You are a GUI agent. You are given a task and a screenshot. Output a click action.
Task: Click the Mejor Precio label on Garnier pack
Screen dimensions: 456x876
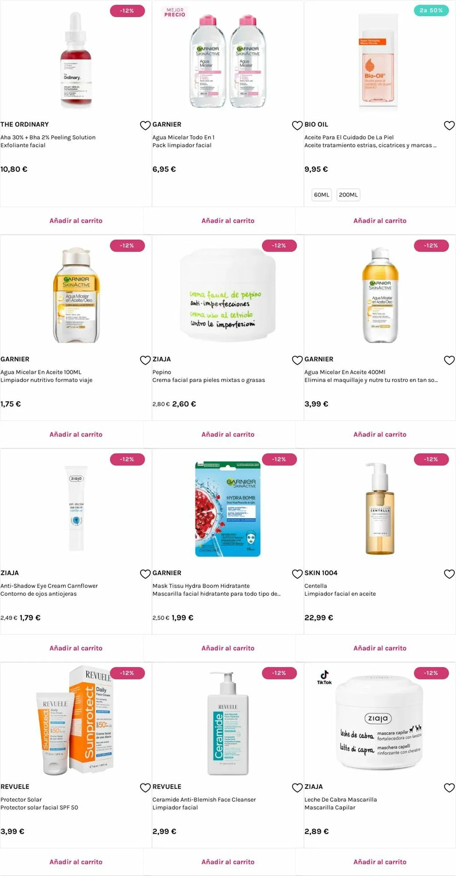(175, 12)
